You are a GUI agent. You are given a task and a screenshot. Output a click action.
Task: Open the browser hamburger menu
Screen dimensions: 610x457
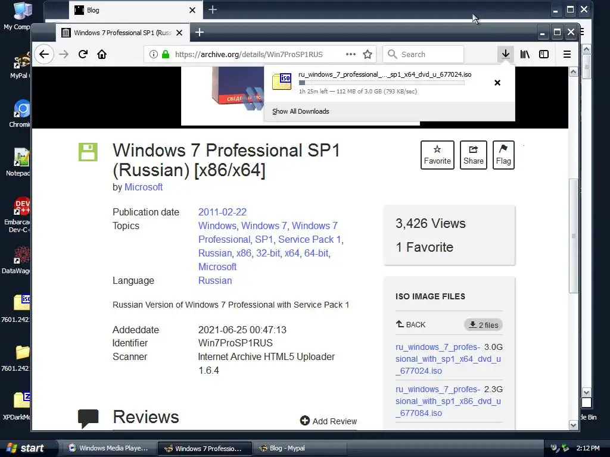point(567,54)
